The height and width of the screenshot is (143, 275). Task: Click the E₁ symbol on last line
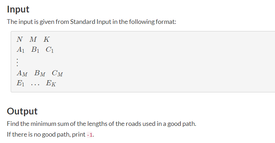[x=20, y=83]
